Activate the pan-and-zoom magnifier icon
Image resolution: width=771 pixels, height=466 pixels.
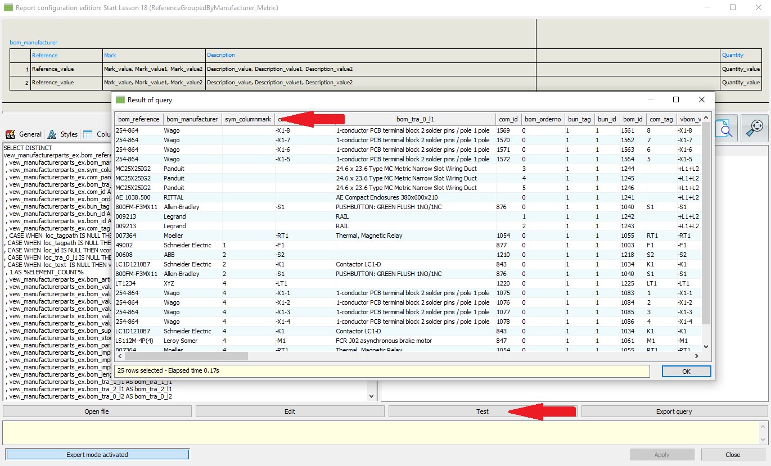(755, 128)
